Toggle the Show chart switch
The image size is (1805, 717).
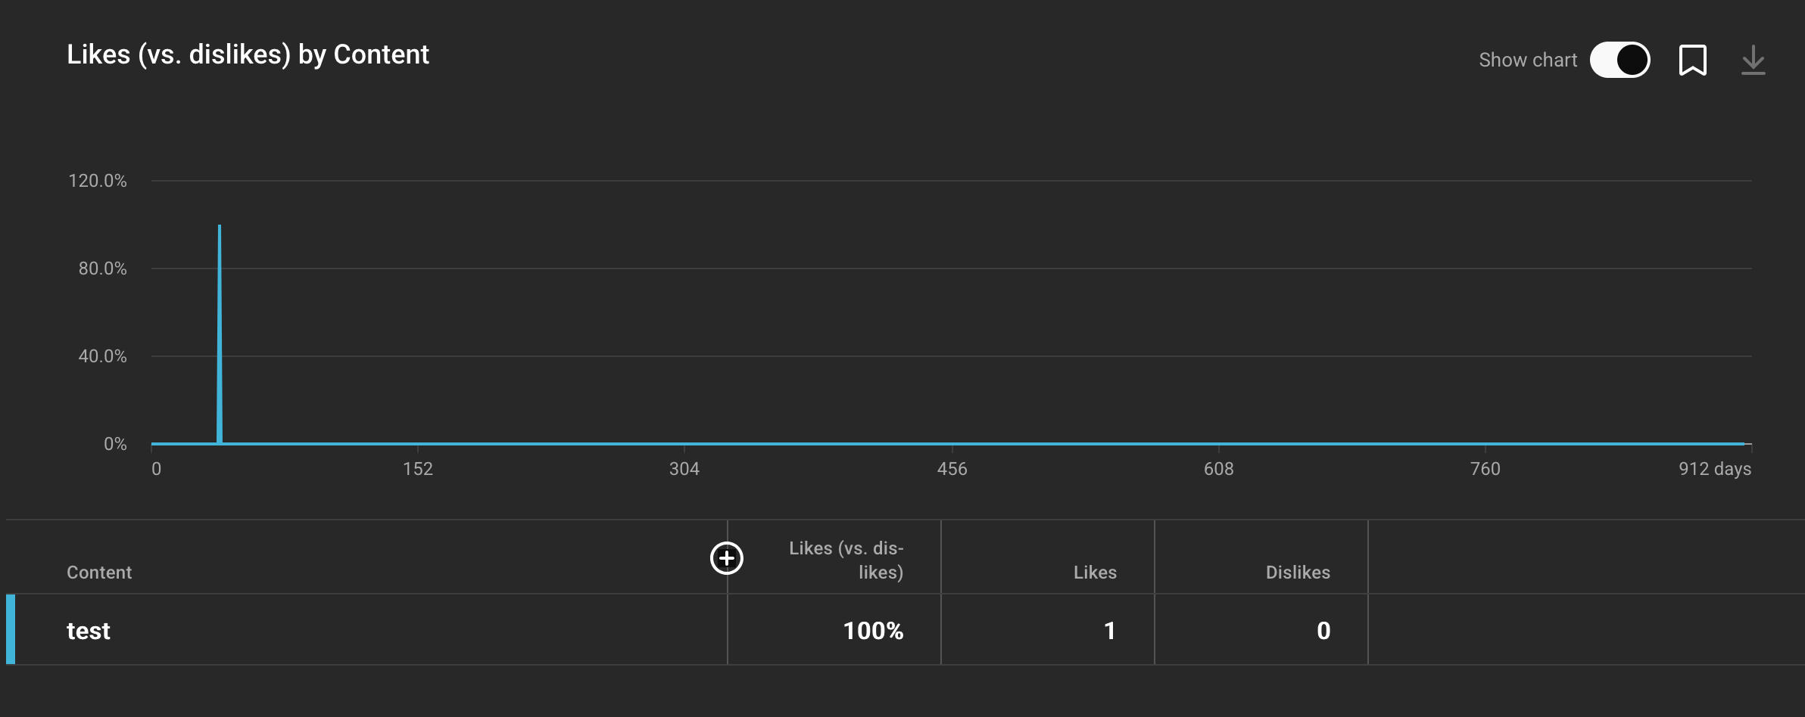pyautogui.click(x=1620, y=60)
